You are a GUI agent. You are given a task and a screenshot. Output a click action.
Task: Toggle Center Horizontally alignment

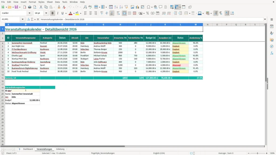point(91,13)
